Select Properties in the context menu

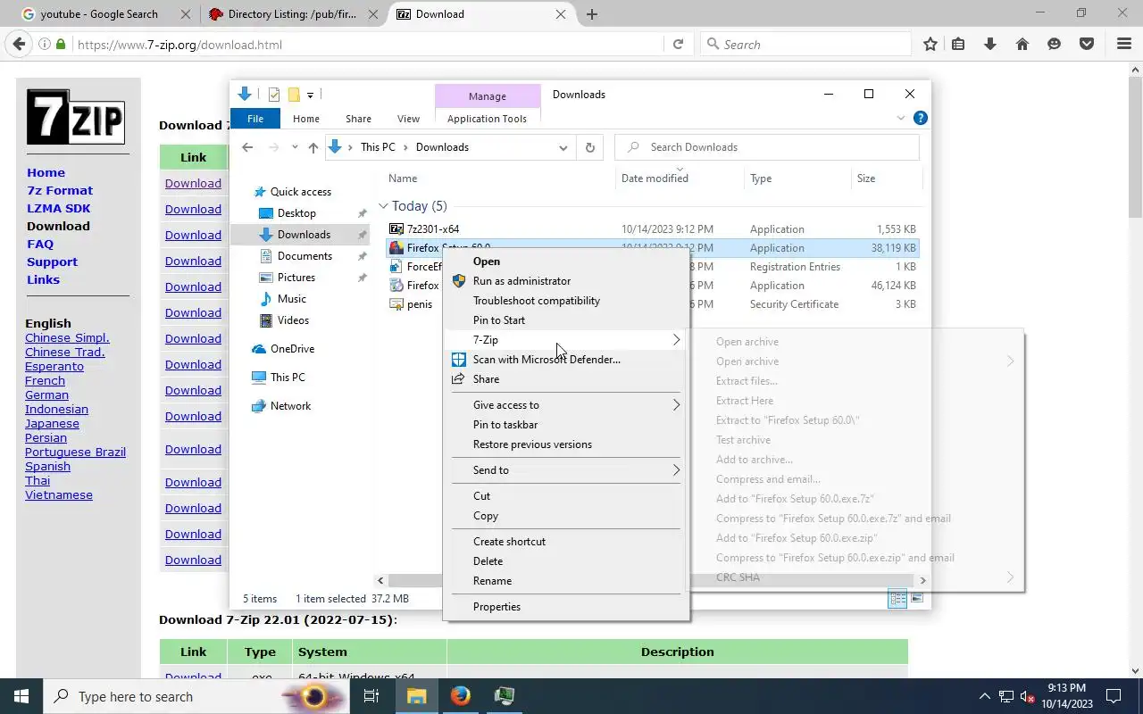click(566, 607)
